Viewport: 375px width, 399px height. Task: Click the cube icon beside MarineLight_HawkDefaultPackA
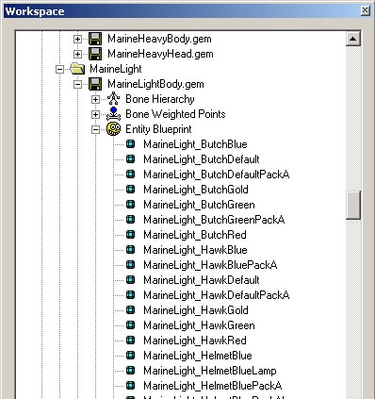131,295
